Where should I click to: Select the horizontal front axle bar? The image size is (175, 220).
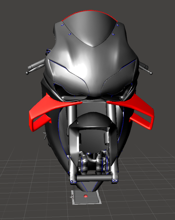tap(94, 178)
